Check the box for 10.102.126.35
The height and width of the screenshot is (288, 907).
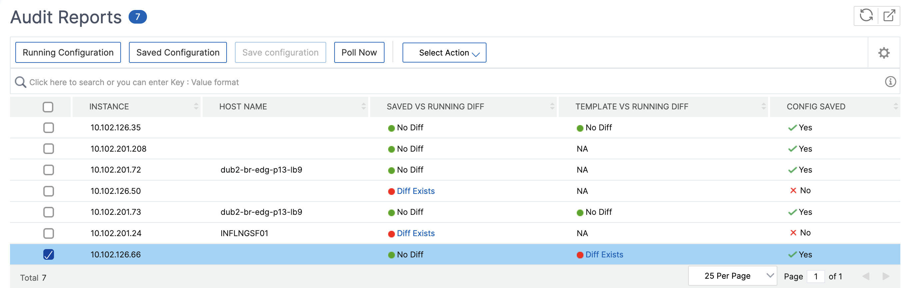[x=49, y=127]
